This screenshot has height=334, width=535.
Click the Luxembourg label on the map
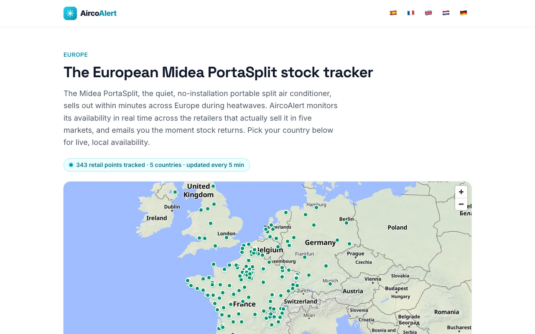point(282,261)
